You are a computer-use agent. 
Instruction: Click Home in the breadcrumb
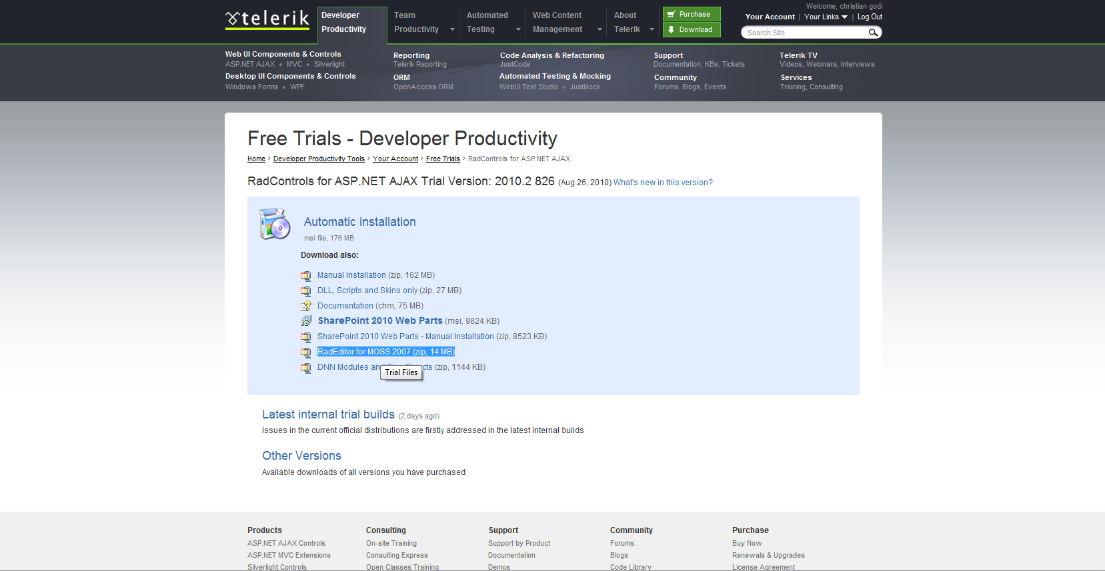(256, 159)
